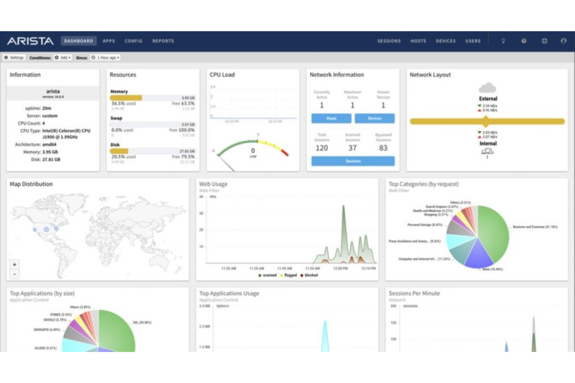Click the Personal Storage label in Top Categories
Image resolution: width=575 pixels, height=383 pixels.
pos(425,225)
